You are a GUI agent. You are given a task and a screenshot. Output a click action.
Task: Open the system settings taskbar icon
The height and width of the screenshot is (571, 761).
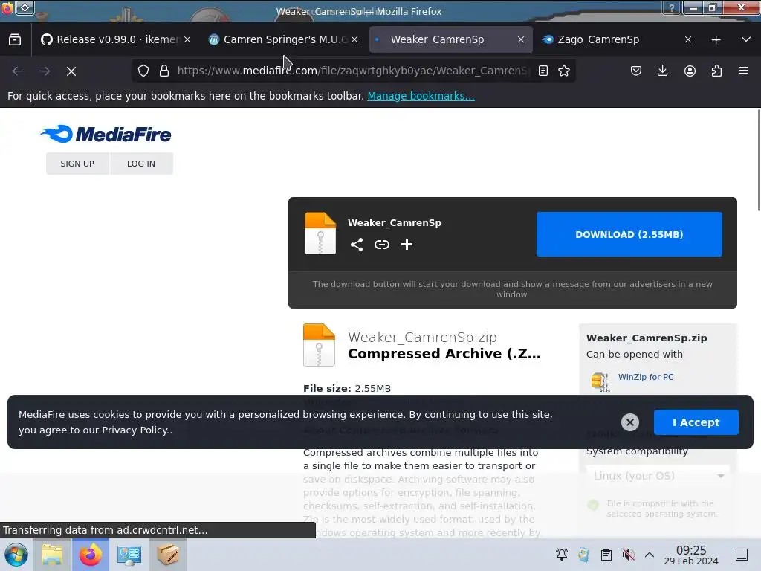[129, 555]
